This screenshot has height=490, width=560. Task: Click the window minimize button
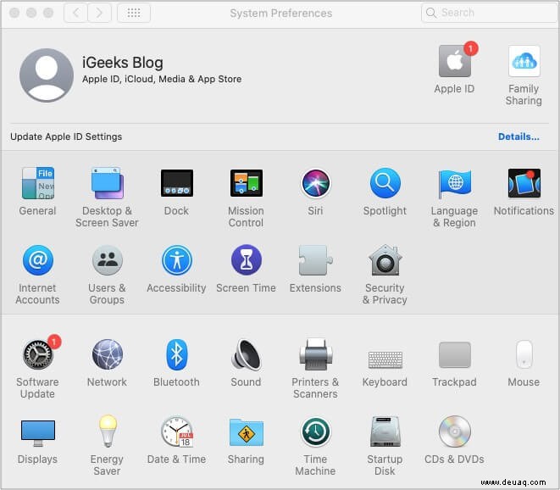(x=31, y=13)
